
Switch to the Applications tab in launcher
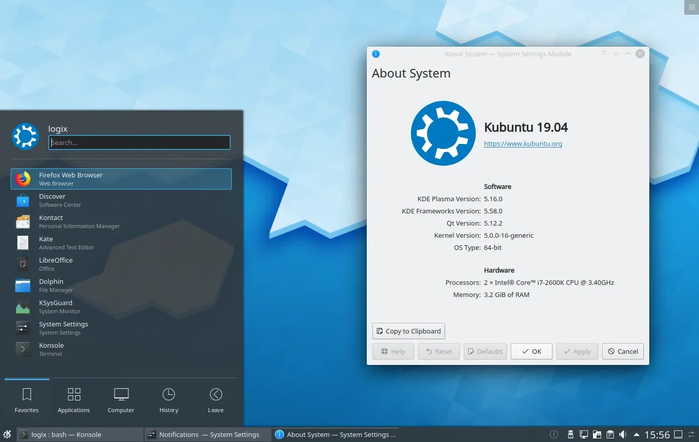pyautogui.click(x=74, y=400)
